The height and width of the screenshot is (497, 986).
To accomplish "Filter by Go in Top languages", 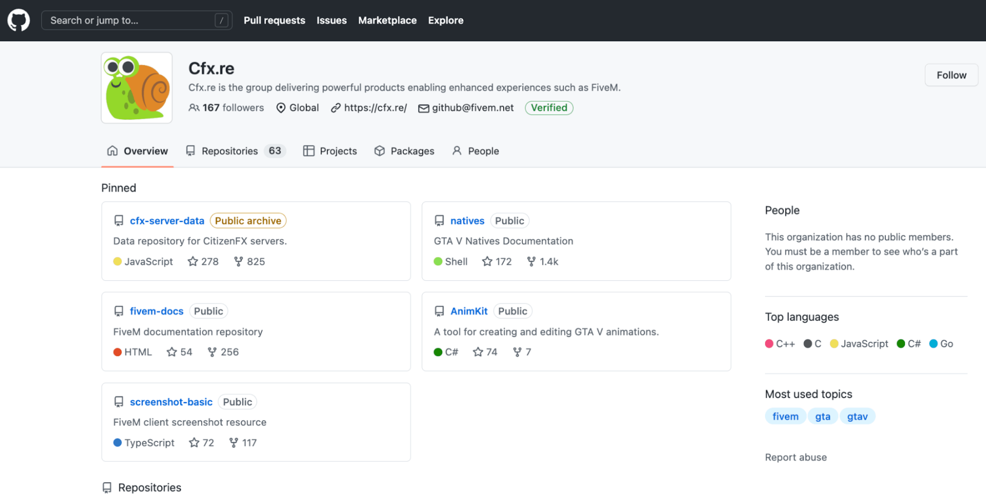I will tap(941, 344).
